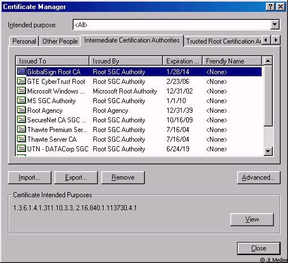288x263 pixels.
Task: Select the SecureNet CA SGC ... row
Action: coord(139,120)
